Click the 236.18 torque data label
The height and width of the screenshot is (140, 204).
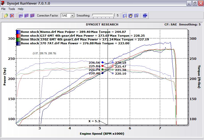pyautogui.click(x=121, y=63)
